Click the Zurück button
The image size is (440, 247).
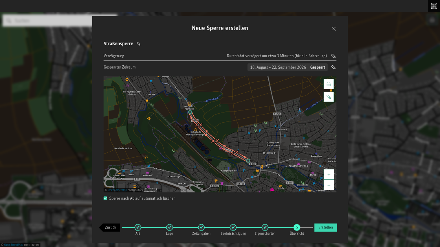[110, 227]
